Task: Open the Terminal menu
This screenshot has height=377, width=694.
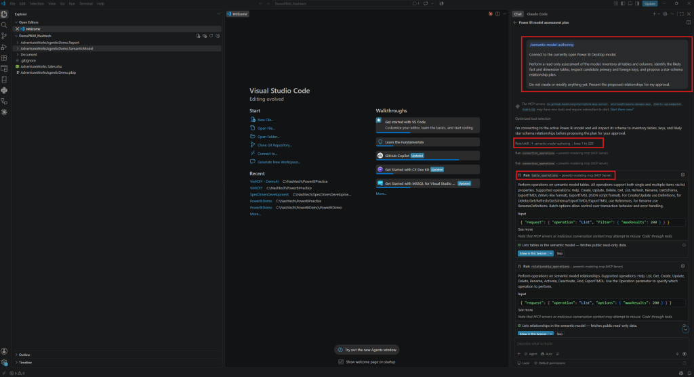Action: [x=85, y=3]
